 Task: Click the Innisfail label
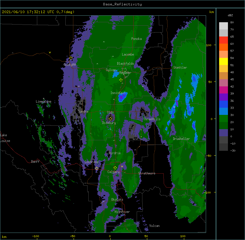(118, 93)
